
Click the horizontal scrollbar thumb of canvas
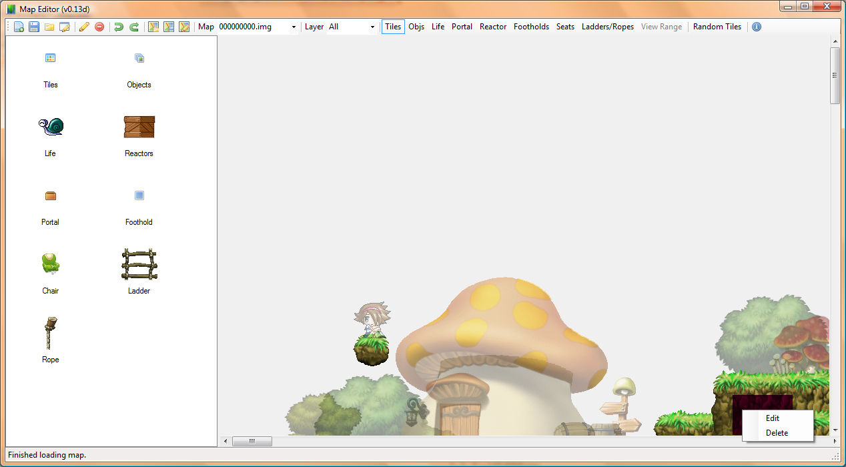click(x=252, y=441)
